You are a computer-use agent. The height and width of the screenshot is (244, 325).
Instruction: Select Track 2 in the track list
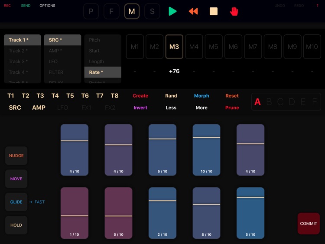[x=23, y=51]
